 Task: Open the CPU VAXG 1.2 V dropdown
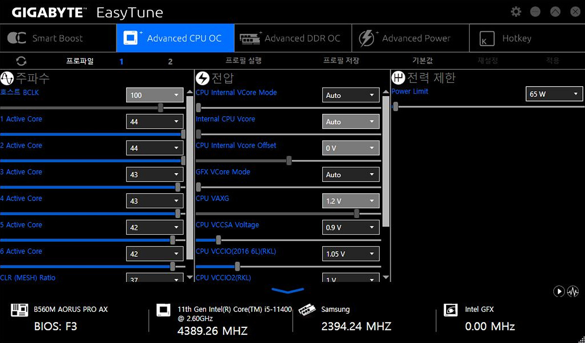pos(351,201)
